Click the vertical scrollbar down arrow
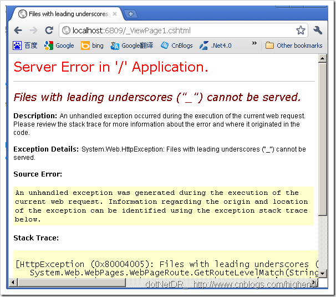The width and height of the screenshot is (336, 297). [323, 273]
